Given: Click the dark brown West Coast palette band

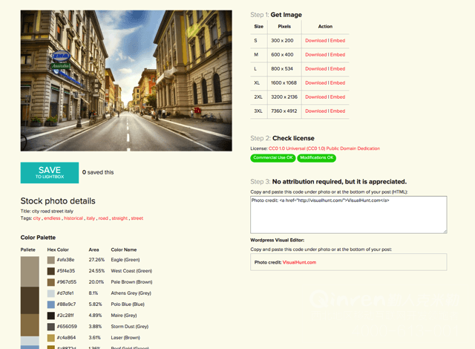Looking at the screenshot, I should (x=30, y=300).
